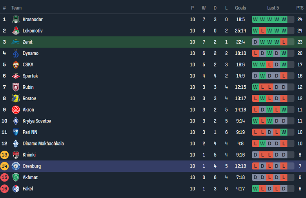Click the Krylya Sovetov team logo
The image size is (306, 198).
coord(16,121)
